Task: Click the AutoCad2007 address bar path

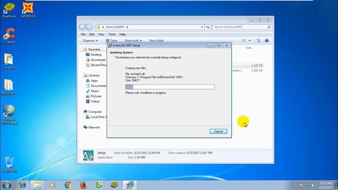Action: click(x=115, y=27)
